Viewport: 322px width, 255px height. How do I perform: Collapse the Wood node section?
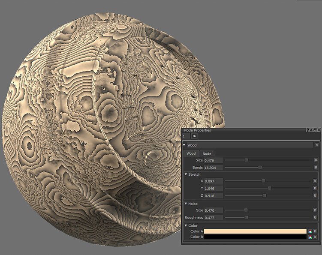pyautogui.click(x=184, y=145)
